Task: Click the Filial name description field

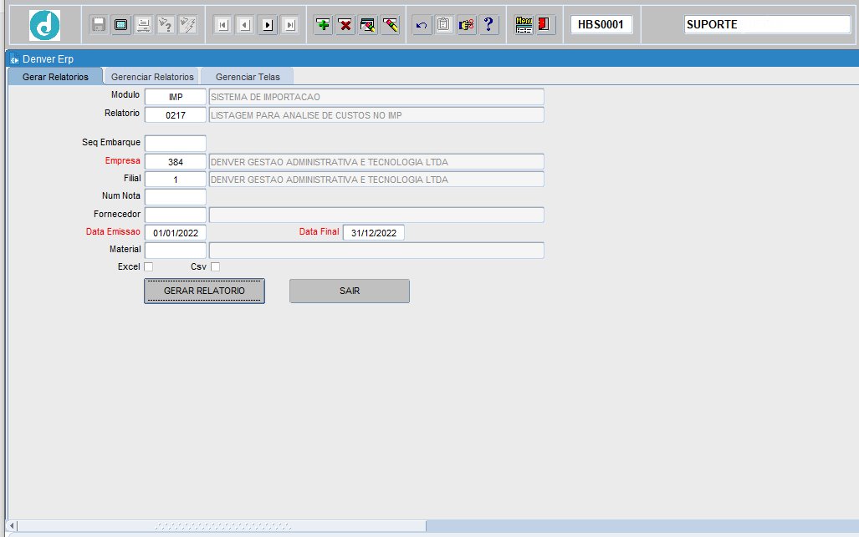Action: [x=376, y=180]
